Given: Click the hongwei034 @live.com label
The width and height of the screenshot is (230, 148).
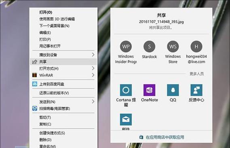Looking at the screenshot, I should [x=196, y=59].
